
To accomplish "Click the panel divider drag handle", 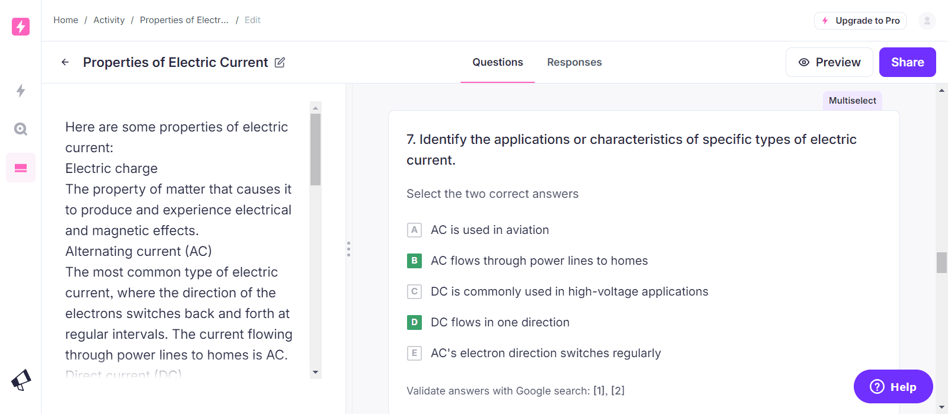I will 348,249.
